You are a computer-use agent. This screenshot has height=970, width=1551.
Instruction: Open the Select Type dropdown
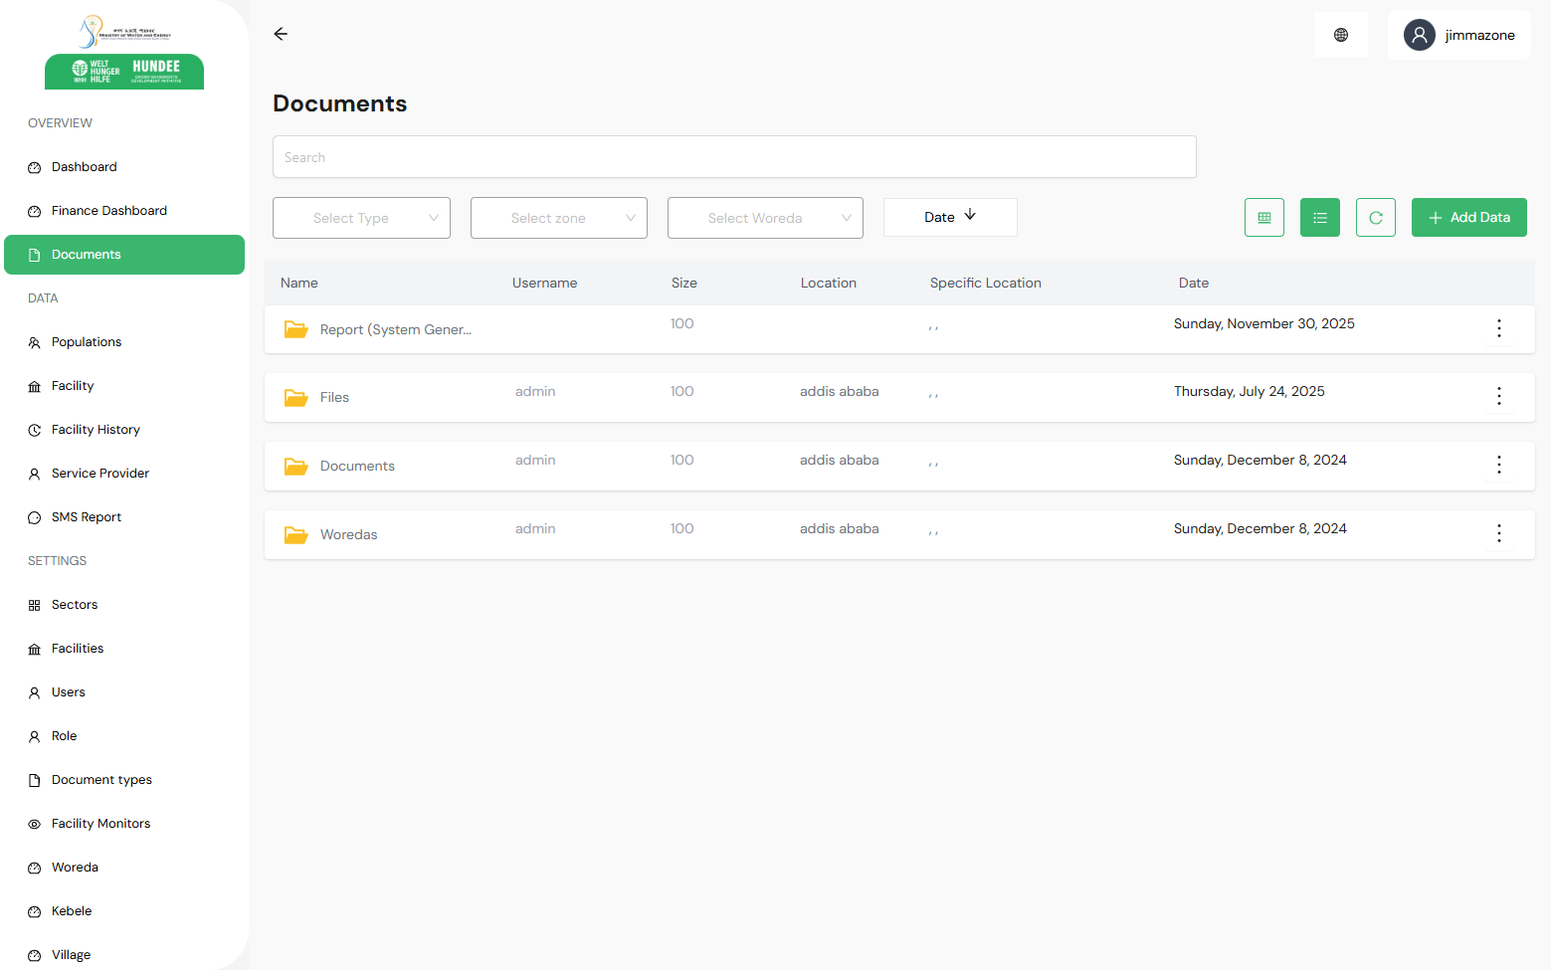point(361,217)
